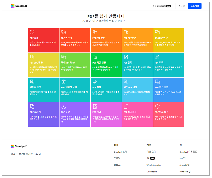Viewport: 212px width, 178px height.
Task: Click the PDF 암호 설정 shield icon
Action: coord(157,106)
